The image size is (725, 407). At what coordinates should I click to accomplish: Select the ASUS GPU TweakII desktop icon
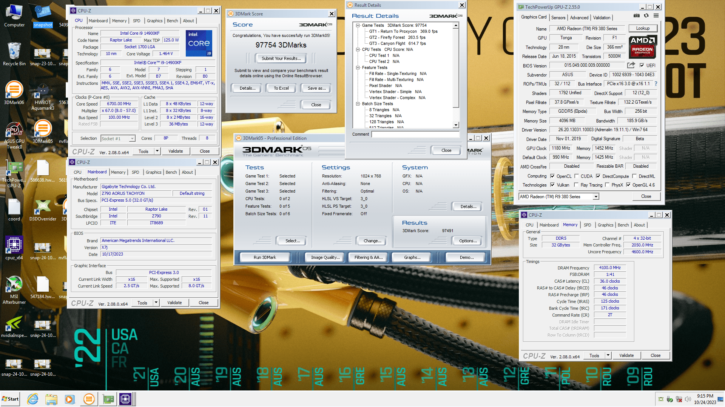14,135
